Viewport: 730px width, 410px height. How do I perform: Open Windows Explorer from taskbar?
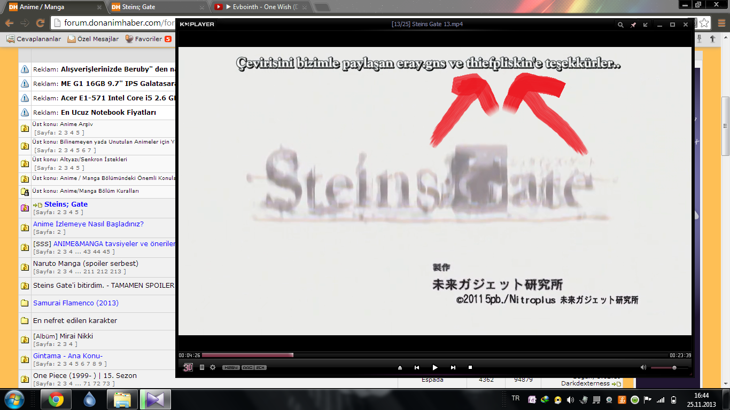[122, 399]
